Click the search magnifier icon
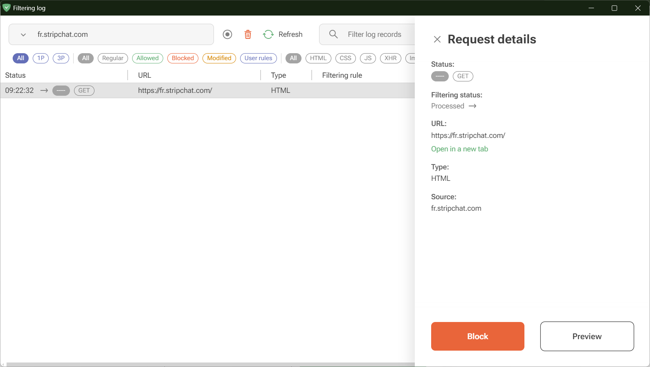The image size is (650, 367). (x=333, y=34)
